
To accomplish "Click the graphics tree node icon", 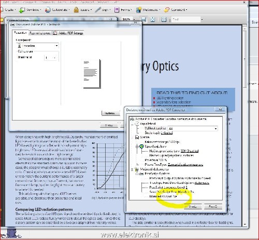I will pyautogui.click(x=137, y=137).
